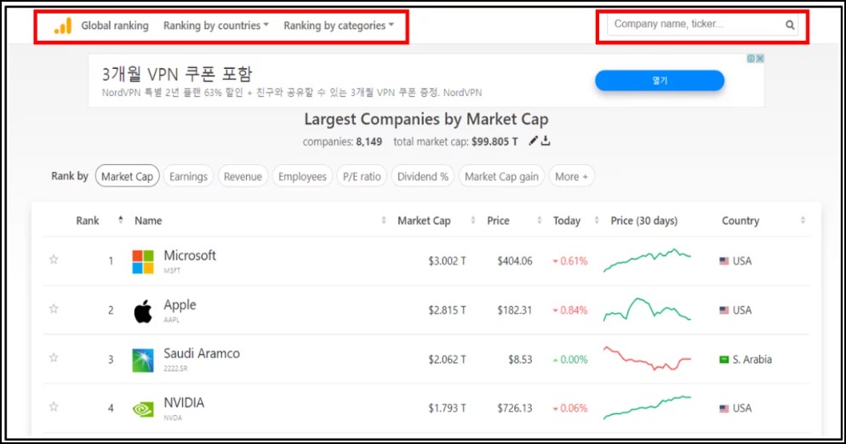Close the ad using the X icon
This screenshot has width=846, height=444.
coord(760,59)
